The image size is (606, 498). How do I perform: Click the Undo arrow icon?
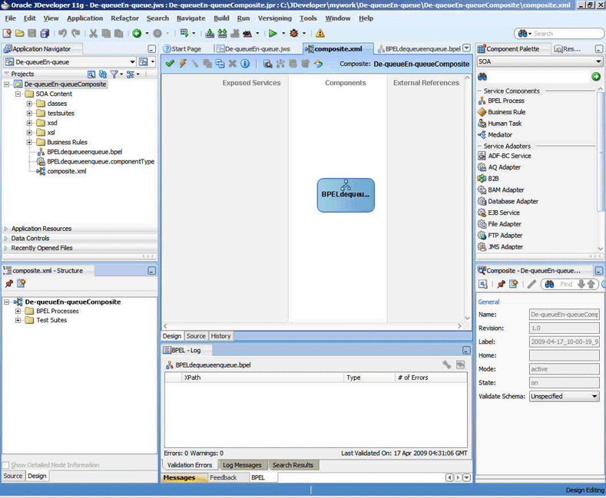(x=63, y=34)
